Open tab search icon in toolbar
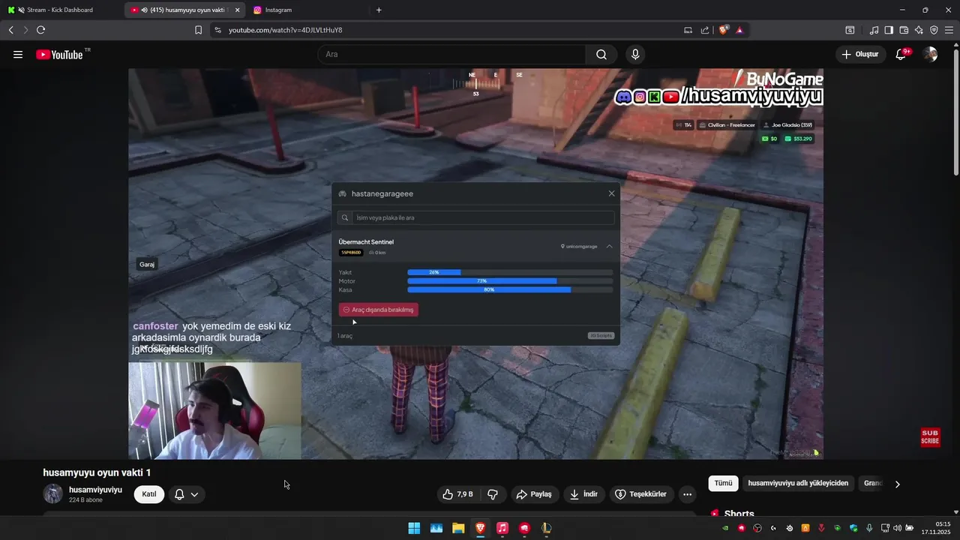 tap(850, 30)
